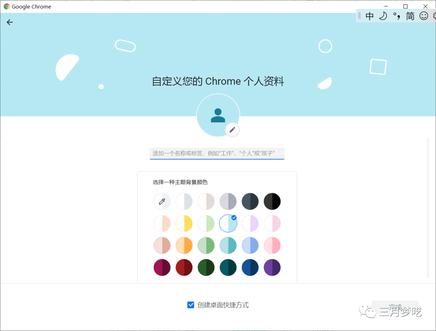The height and width of the screenshot is (331, 436).
Task: Select the light peach theme color
Action: pyautogui.click(x=162, y=223)
